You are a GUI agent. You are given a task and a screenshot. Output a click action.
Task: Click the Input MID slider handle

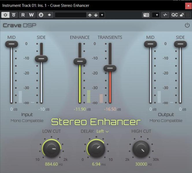[x=12, y=44]
